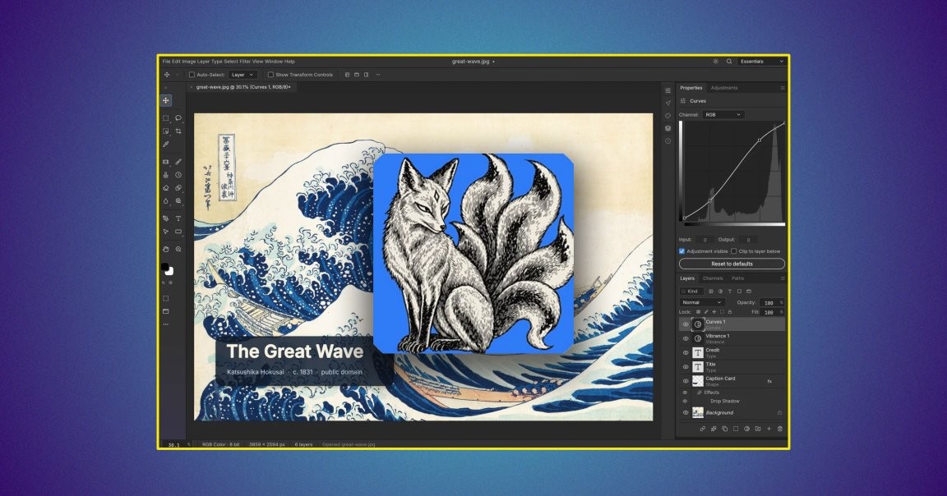Open the Window menu
947x496 pixels.
click(274, 62)
